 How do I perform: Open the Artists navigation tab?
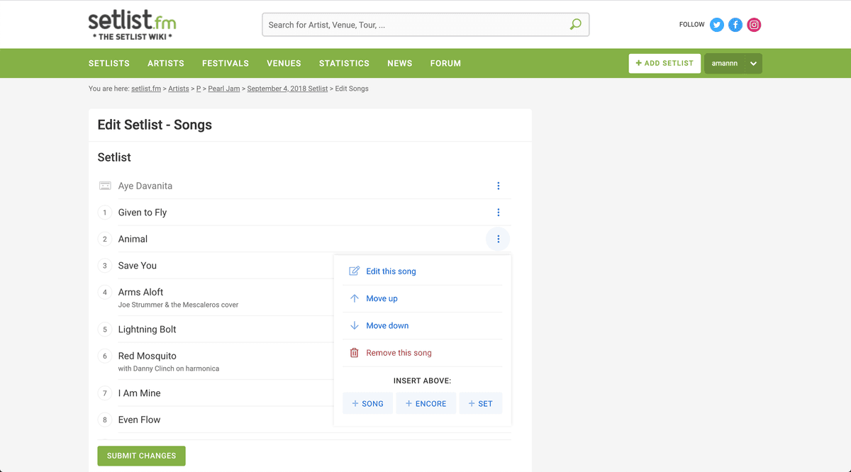click(x=166, y=63)
